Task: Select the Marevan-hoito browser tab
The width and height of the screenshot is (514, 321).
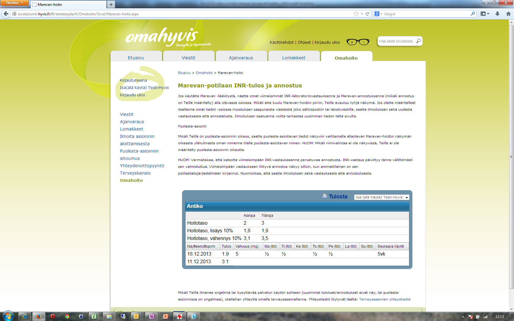Action: tap(69, 5)
